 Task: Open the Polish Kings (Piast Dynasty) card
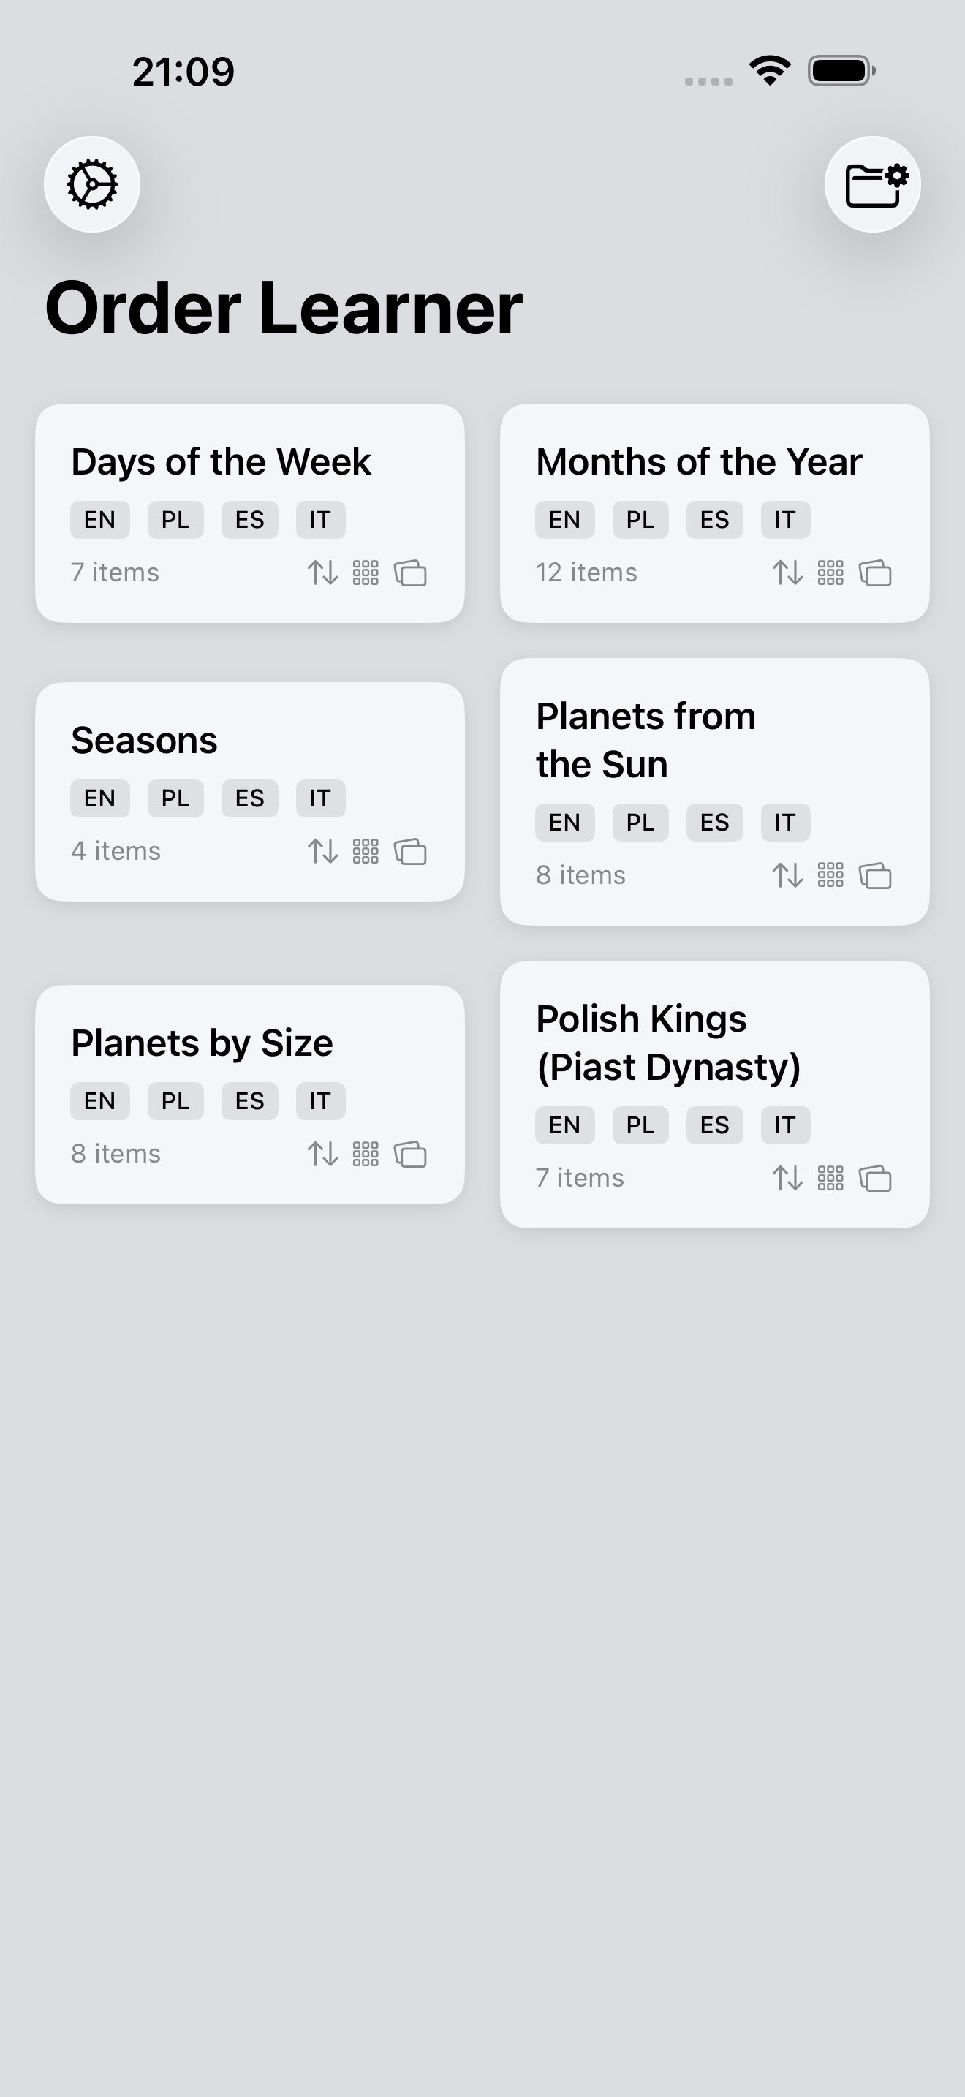click(668, 1043)
